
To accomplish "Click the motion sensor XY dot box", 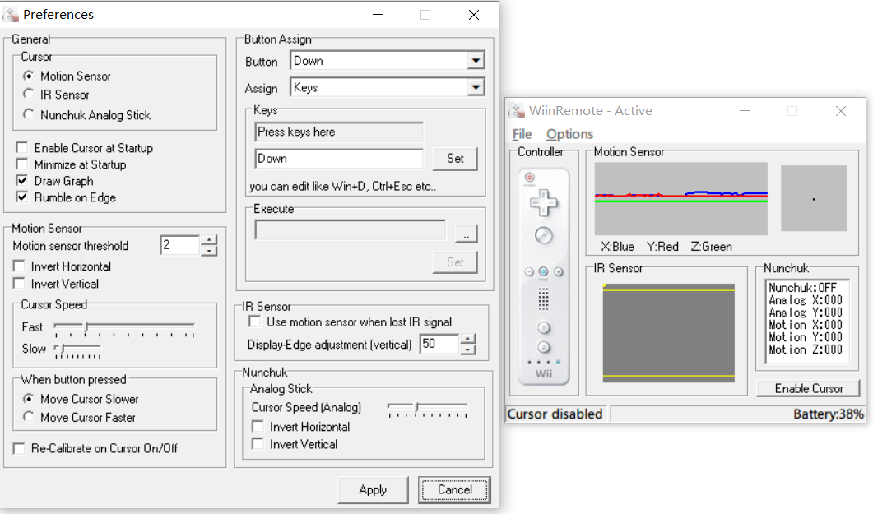I will coord(814,198).
